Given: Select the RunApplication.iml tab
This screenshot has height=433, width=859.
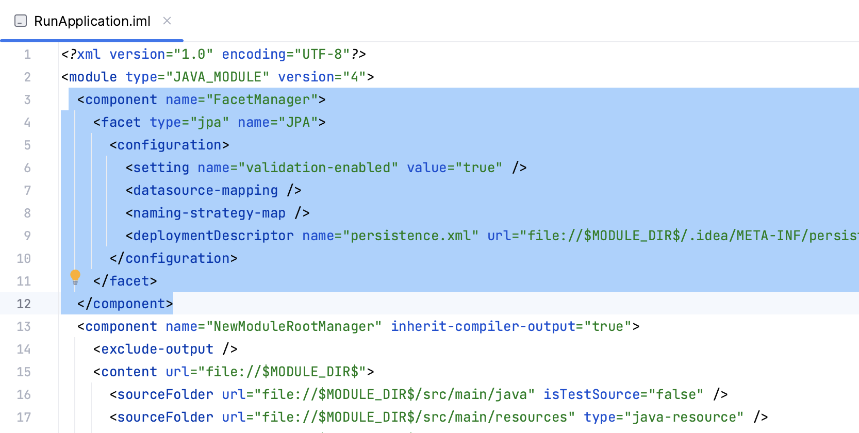Looking at the screenshot, I should [92, 21].
